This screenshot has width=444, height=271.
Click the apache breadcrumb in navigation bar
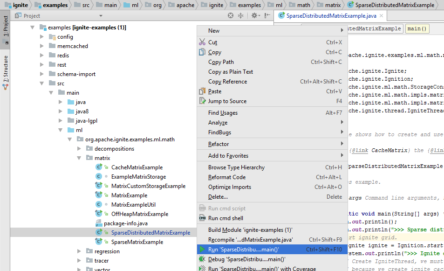[182, 5]
